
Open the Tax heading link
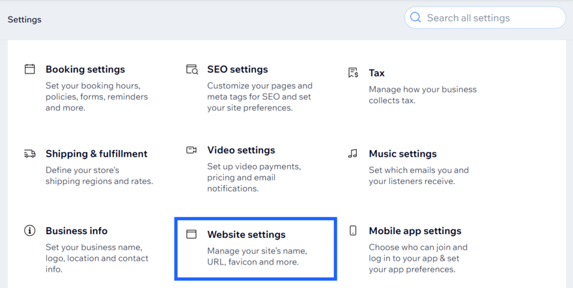(x=376, y=73)
